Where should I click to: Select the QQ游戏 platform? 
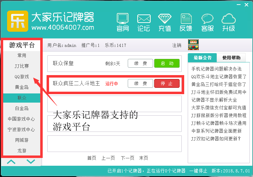(x=22, y=77)
